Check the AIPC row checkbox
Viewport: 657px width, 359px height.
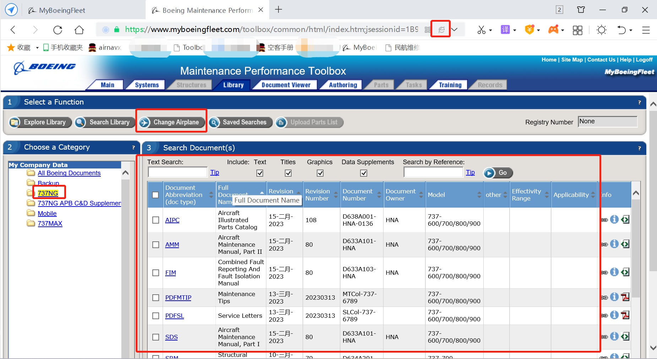156,220
